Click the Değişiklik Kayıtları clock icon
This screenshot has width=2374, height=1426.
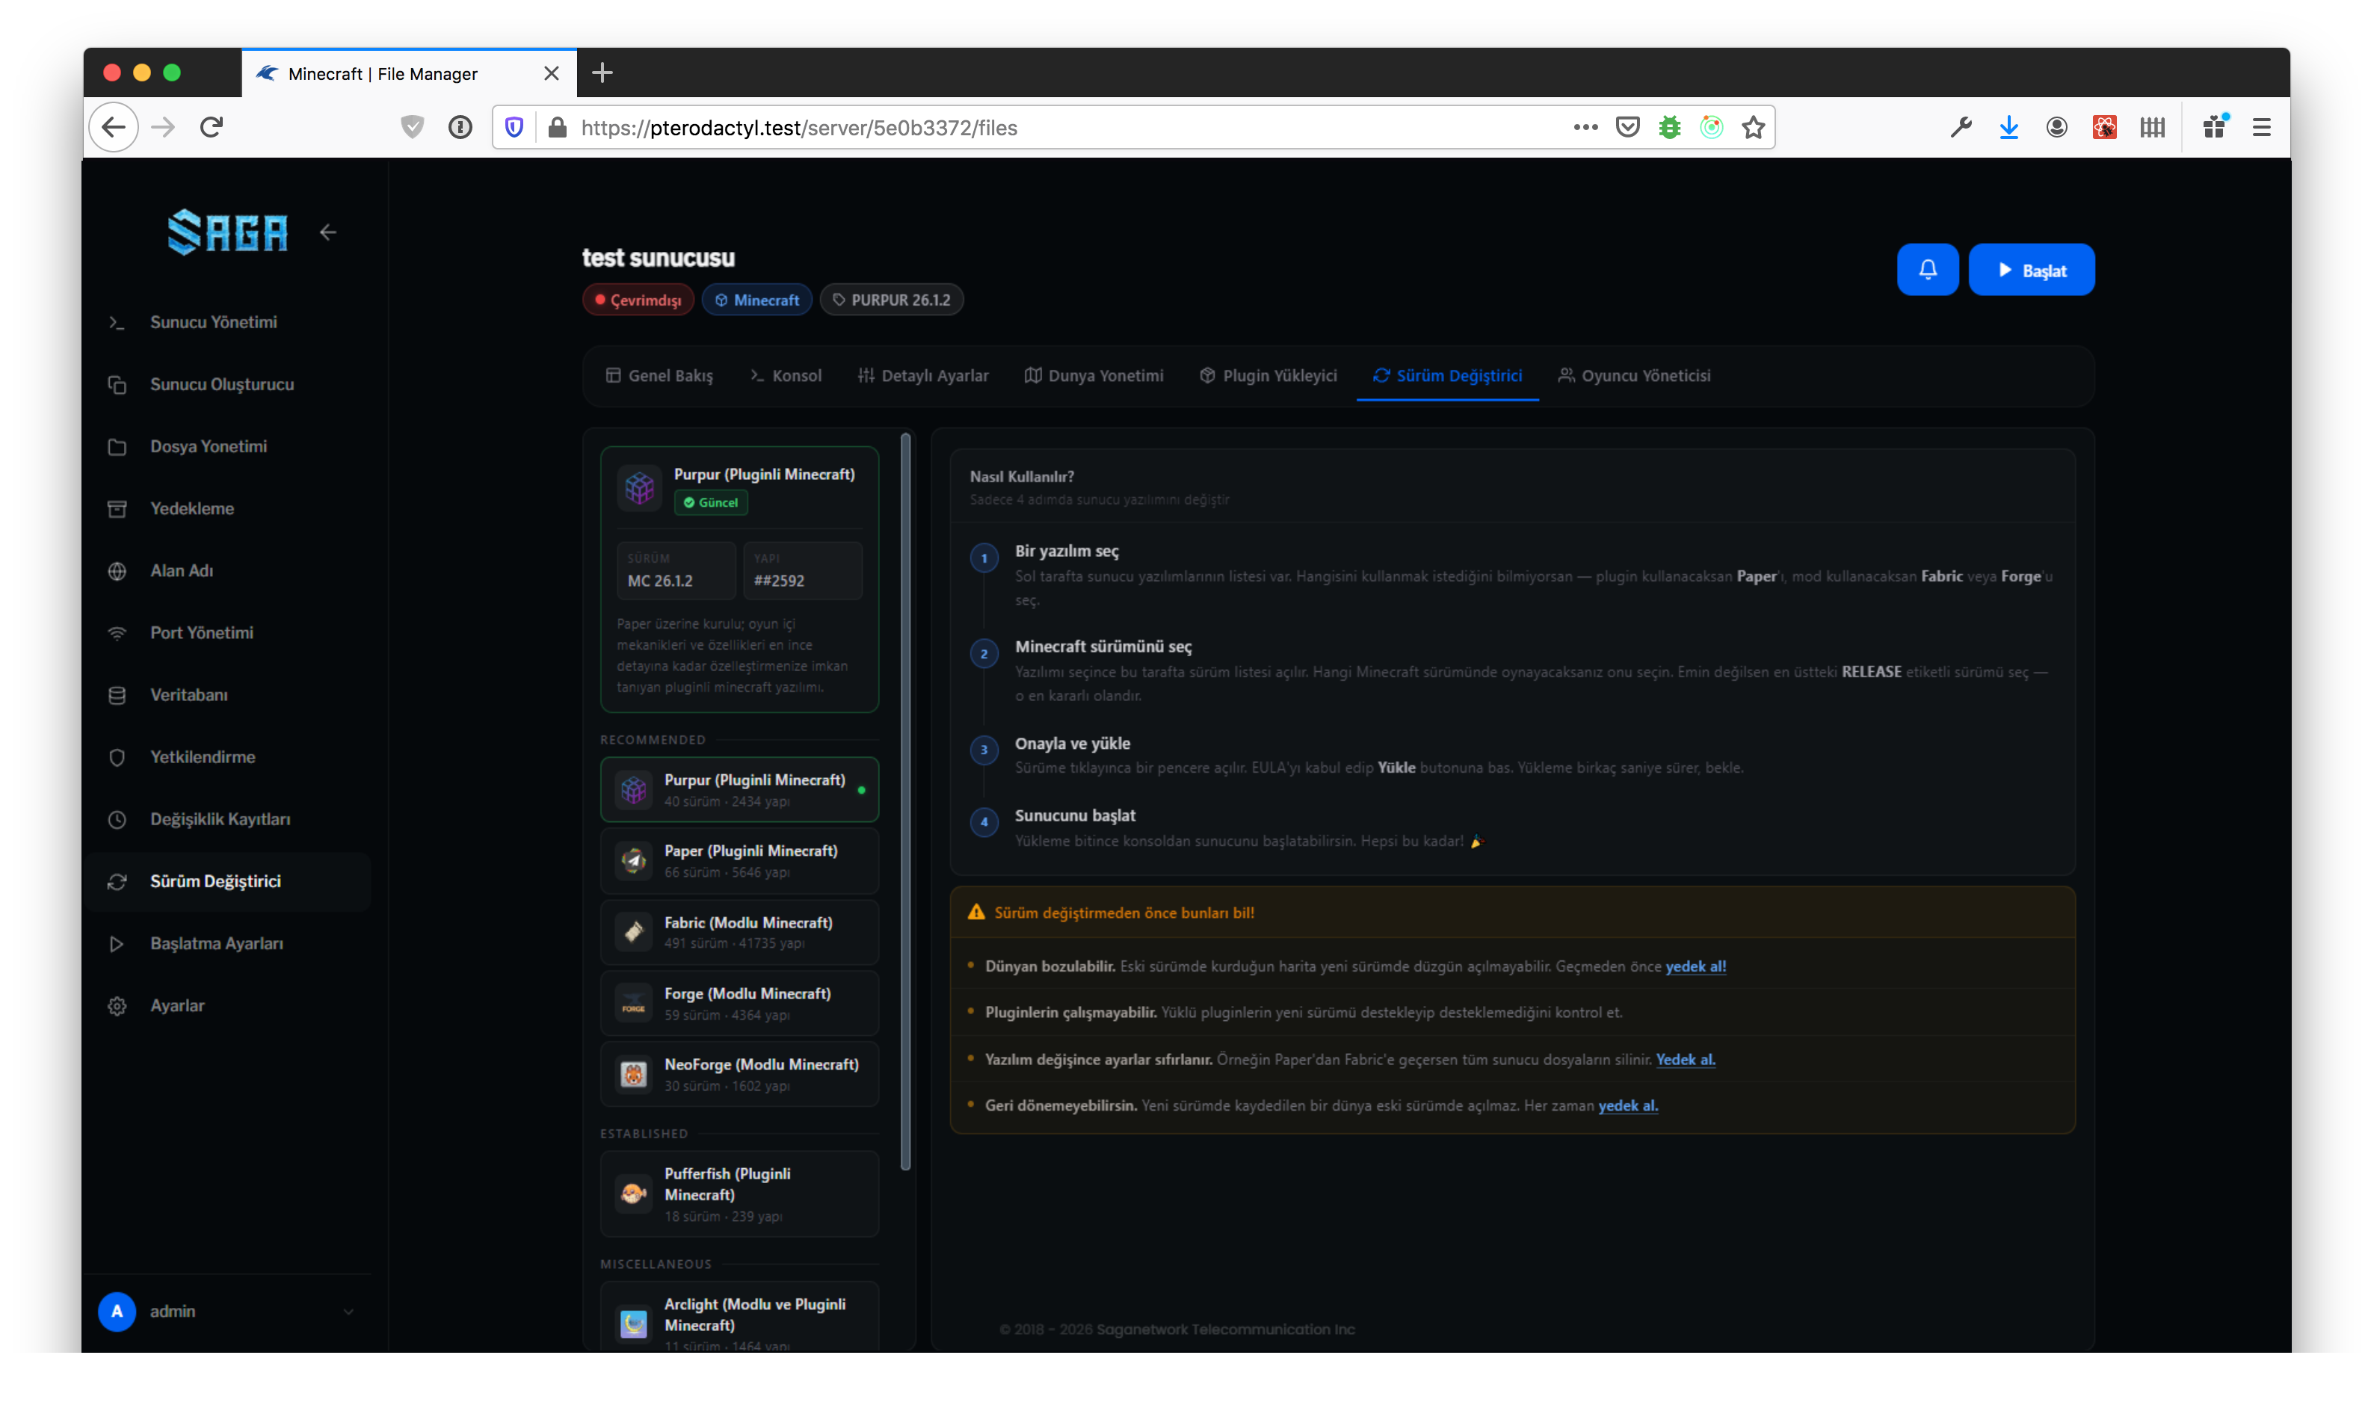coord(117,820)
